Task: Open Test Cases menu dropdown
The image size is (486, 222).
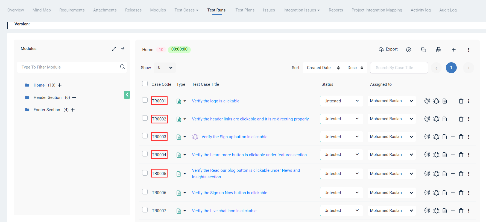Action: pyautogui.click(x=186, y=10)
